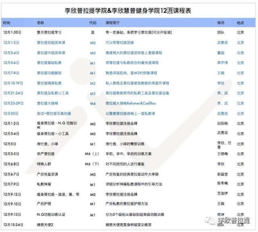
Task: Open the 普拉提基础私教 course link
Action: (49, 63)
